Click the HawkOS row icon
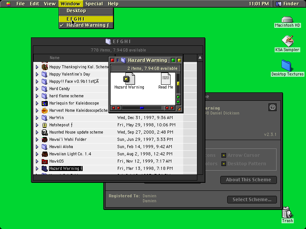The width and height of the screenshot is (306, 229). pos(44,161)
